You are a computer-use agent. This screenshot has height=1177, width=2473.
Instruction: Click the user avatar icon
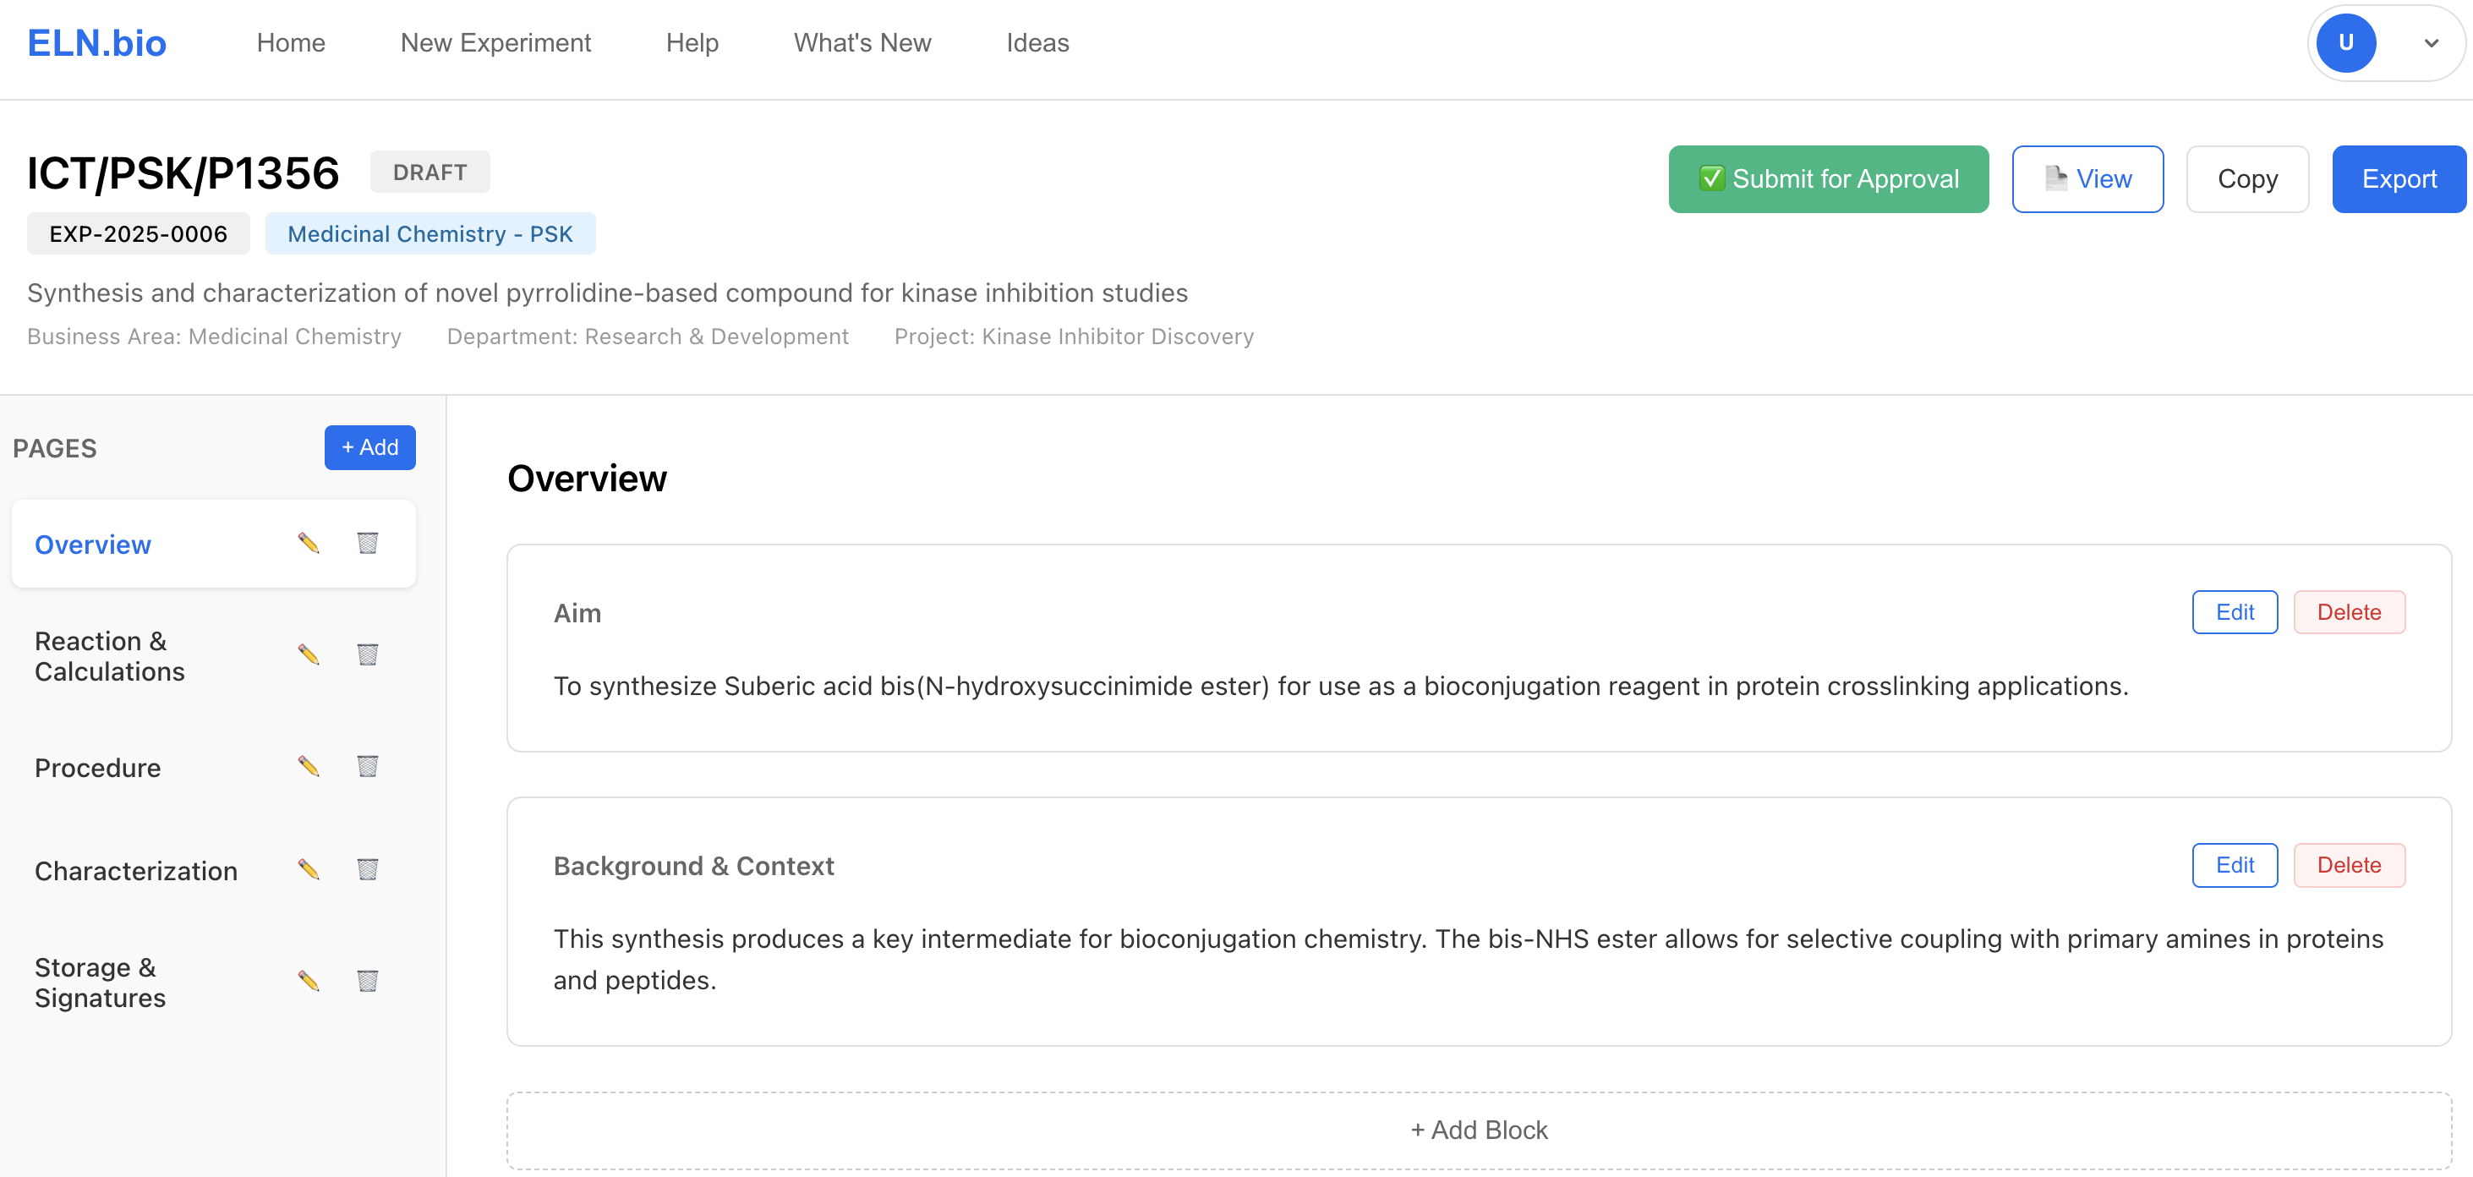coord(2345,43)
